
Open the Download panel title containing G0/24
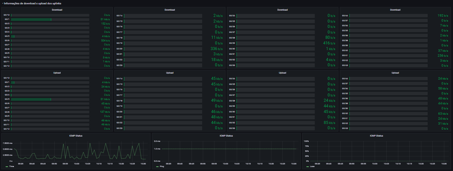click(x=282, y=10)
